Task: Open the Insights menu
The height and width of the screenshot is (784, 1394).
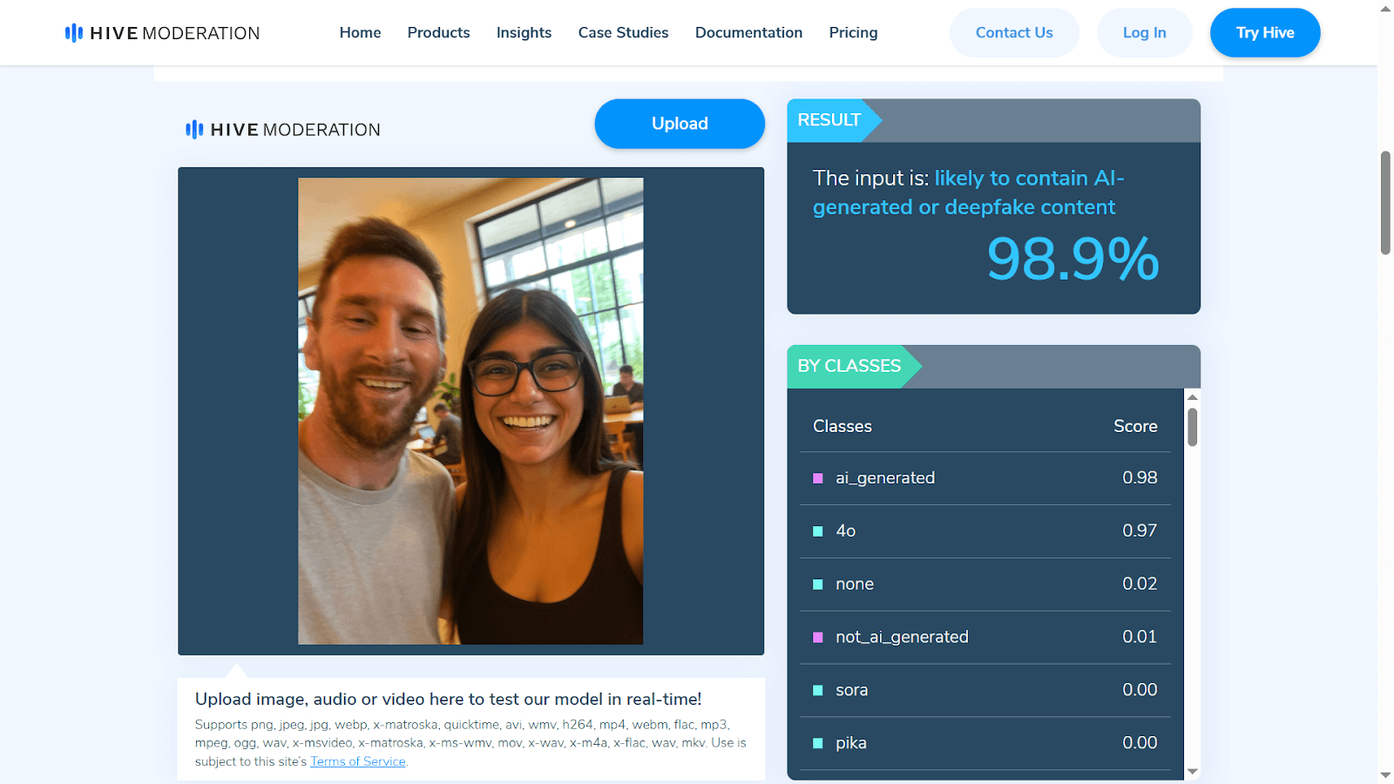Action: (x=524, y=32)
